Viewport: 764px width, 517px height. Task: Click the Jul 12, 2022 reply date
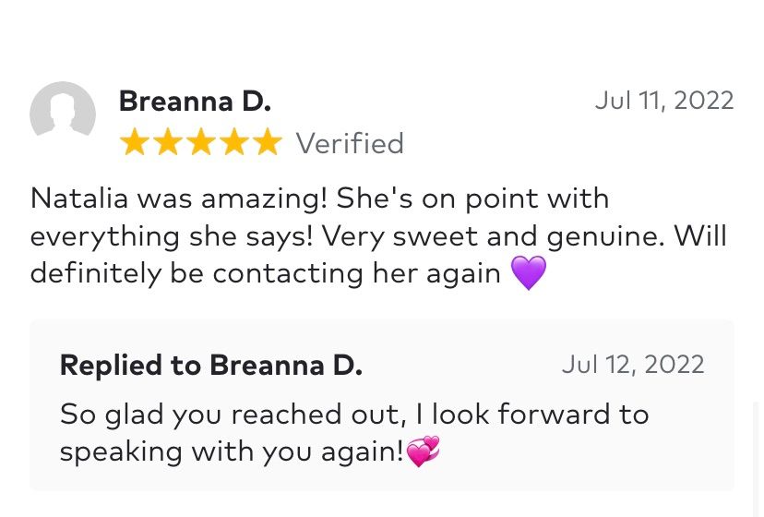coord(633,365)
